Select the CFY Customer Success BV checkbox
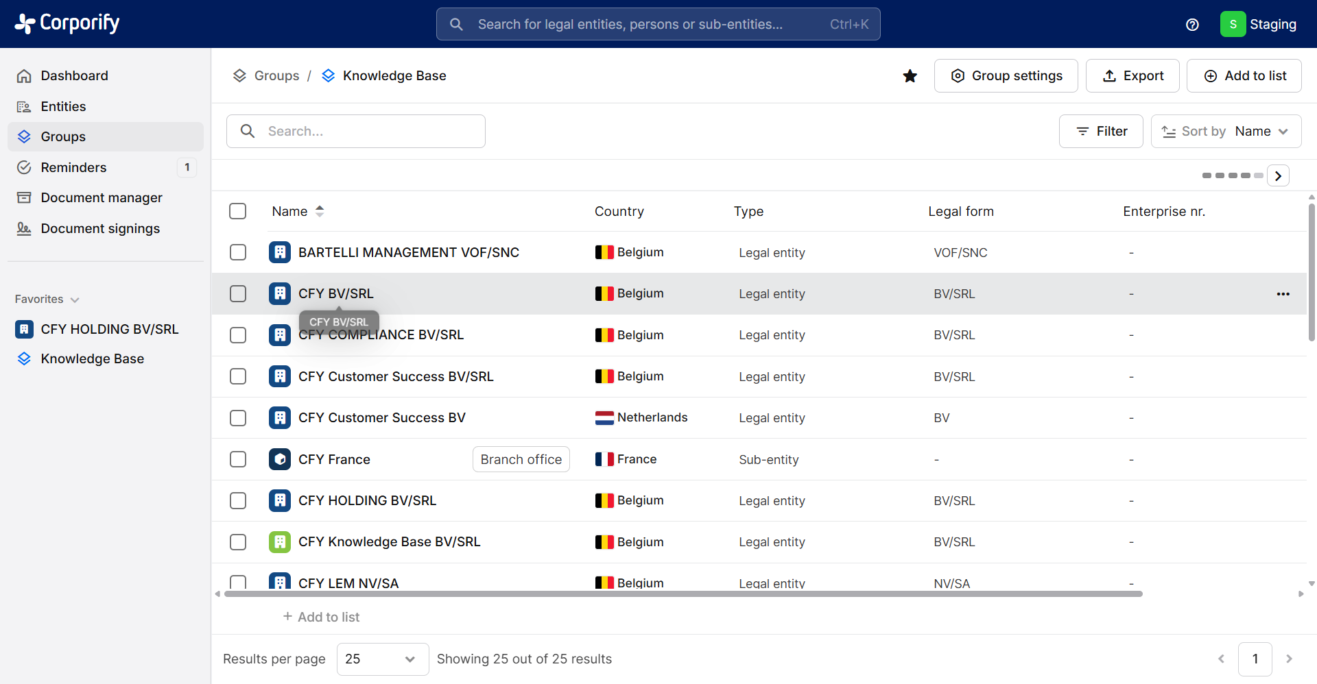 click(x=238, y=418)
